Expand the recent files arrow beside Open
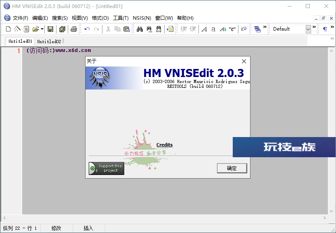Screen dimensions: 336x233 pos(42,29)
